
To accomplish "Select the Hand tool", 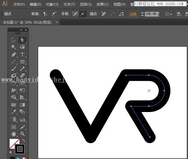I will click(14, 134).
